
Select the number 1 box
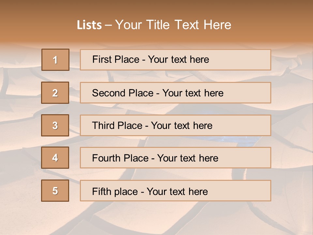[55, 60]
